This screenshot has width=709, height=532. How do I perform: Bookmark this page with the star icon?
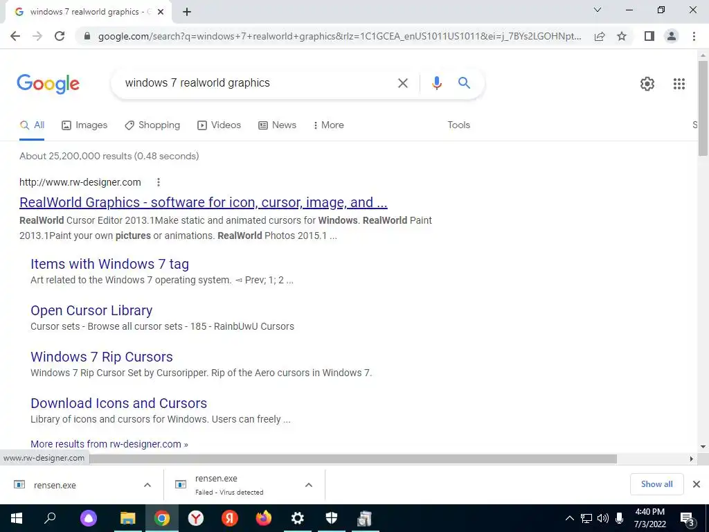[622, 36]
